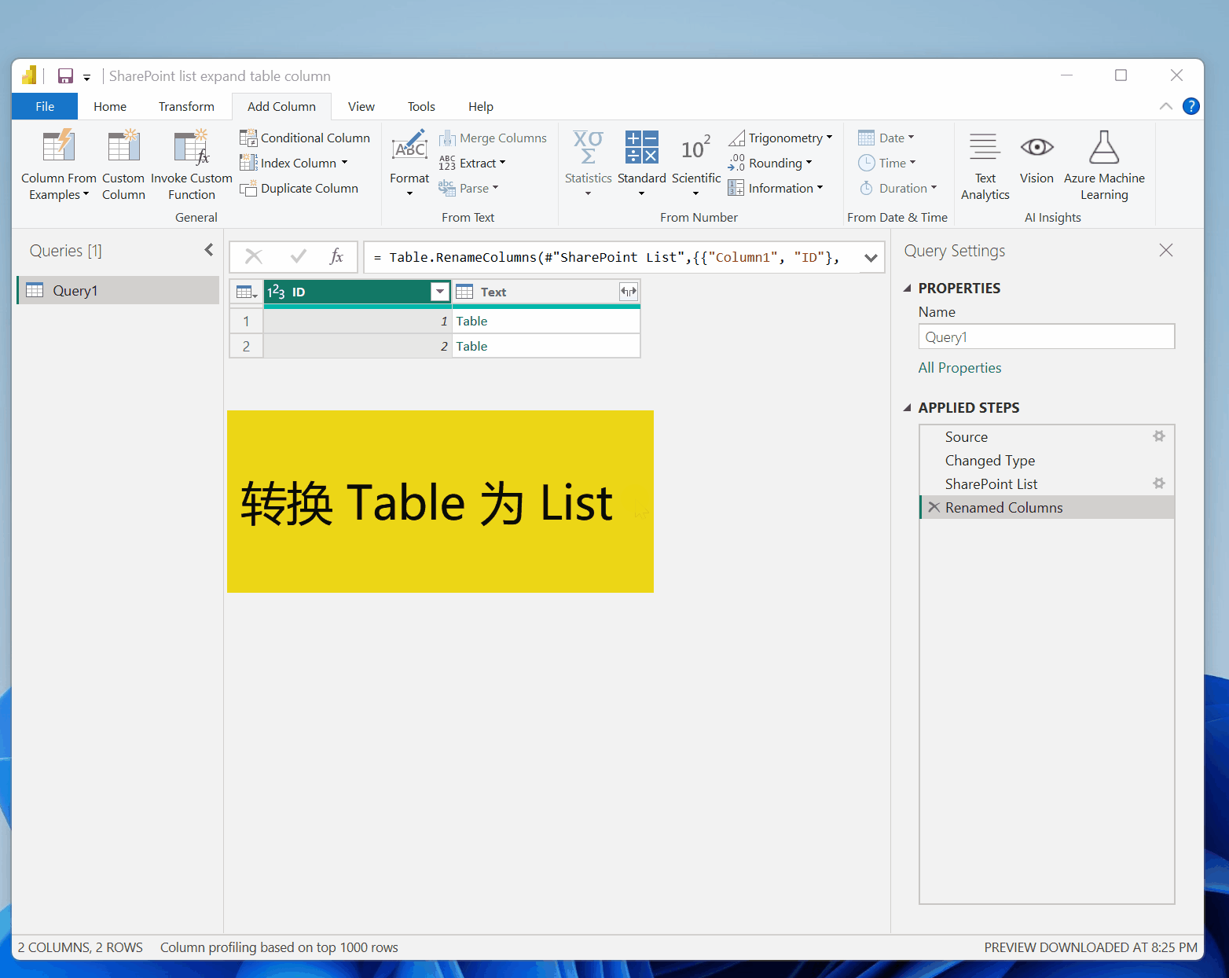Click the Source step gear icon
Image resolution: width=1229 pixels, height=978 pixels.
click(1158, 436)
